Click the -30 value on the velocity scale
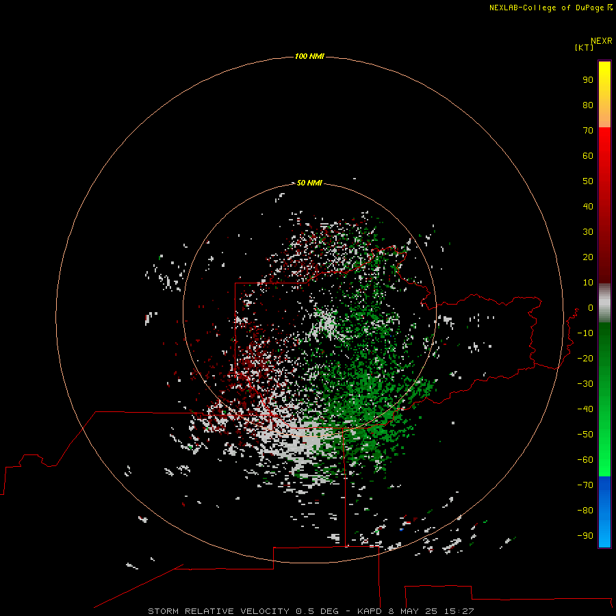 point(585,384)
